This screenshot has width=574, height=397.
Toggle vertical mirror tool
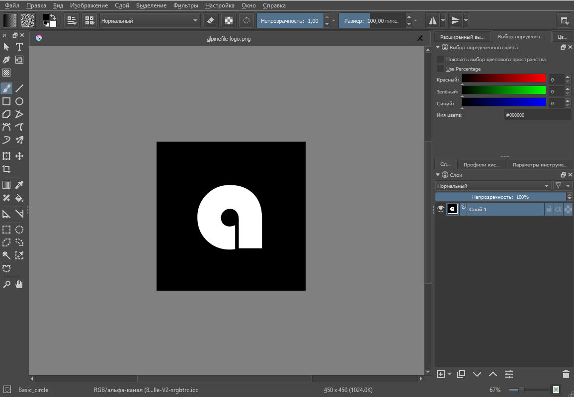click(x=455, y=20)
